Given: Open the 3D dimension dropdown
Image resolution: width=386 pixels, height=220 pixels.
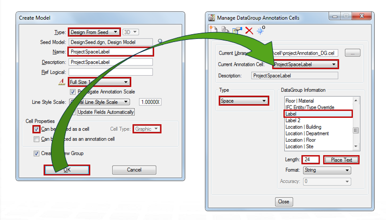Looking at the screenshot, I should point(130,32).
